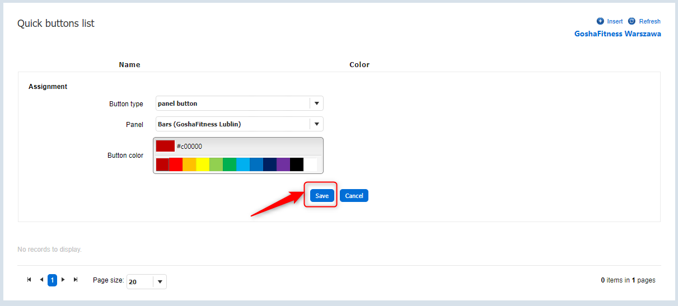Pick the orange color swatch
678x306 pixels.
pyautogui.click(x=189, y=164)
